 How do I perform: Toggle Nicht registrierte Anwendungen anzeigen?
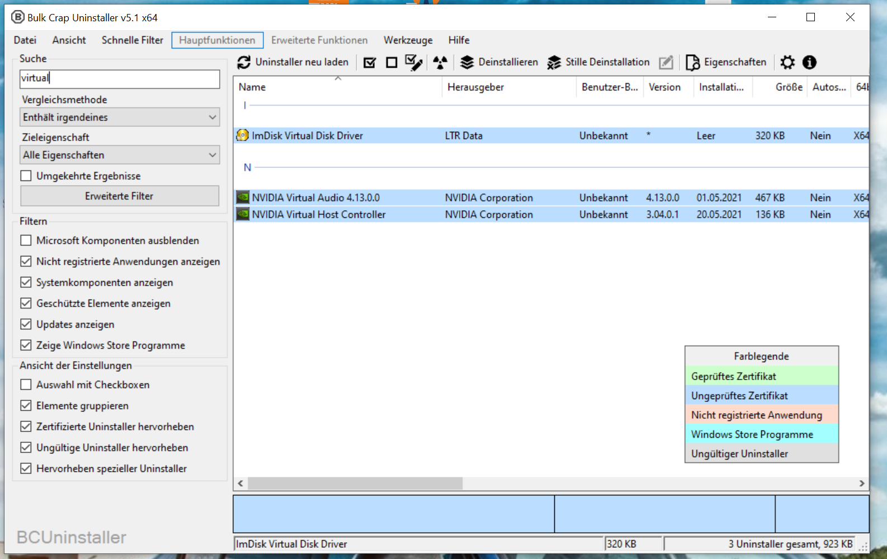tap(26, 261)
